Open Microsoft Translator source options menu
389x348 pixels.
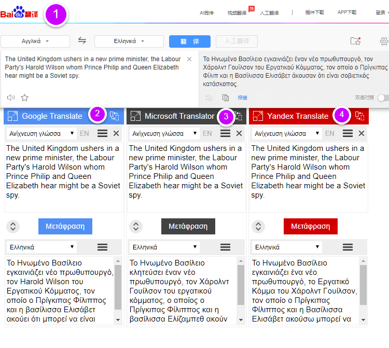point(225,133)
